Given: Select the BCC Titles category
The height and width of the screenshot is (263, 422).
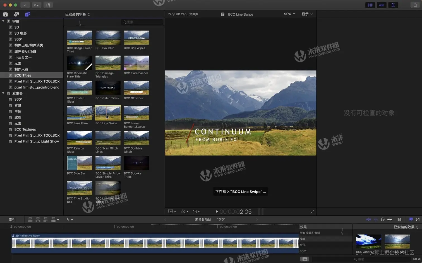Looking at the screenshot, I should [32, 75].
